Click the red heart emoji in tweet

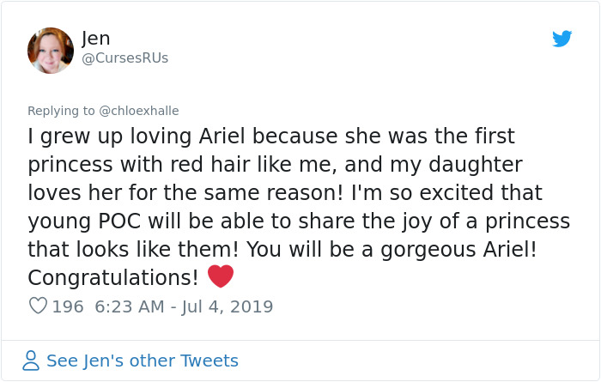point(221,276)
